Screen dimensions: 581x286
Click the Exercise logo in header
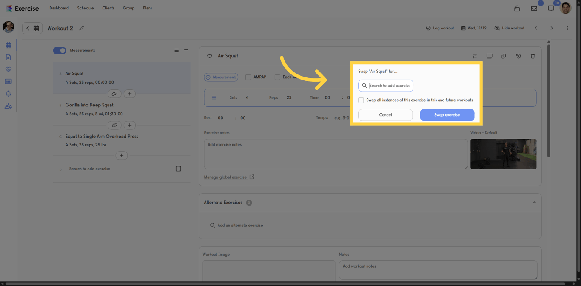[x=22, y=9]
